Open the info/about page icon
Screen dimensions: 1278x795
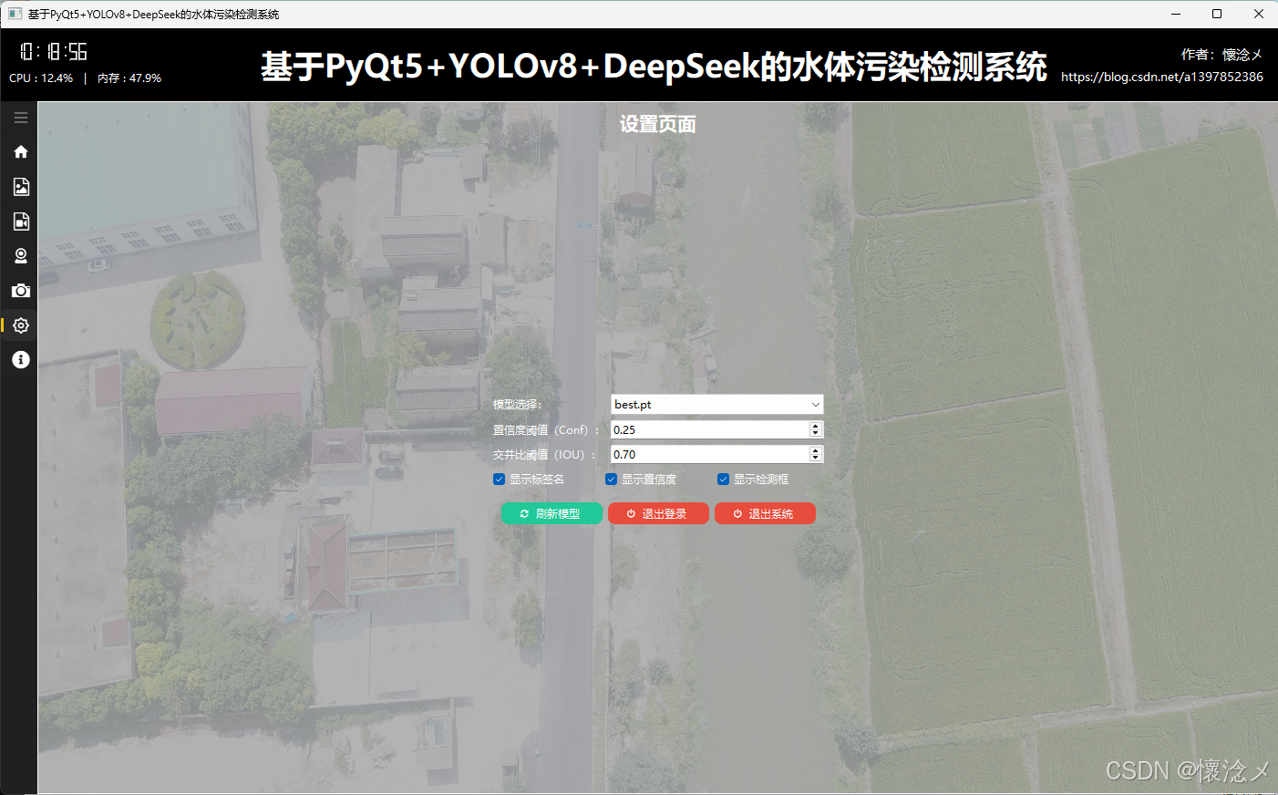[20, 360]
